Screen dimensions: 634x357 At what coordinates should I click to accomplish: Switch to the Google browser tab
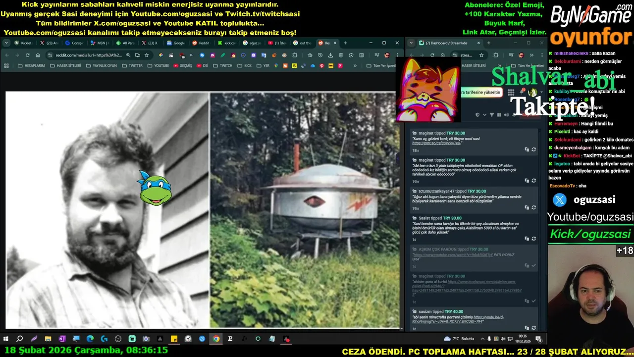click(x=176, y=43)
